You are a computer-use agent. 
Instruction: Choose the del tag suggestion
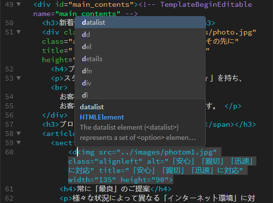(140, 47)
